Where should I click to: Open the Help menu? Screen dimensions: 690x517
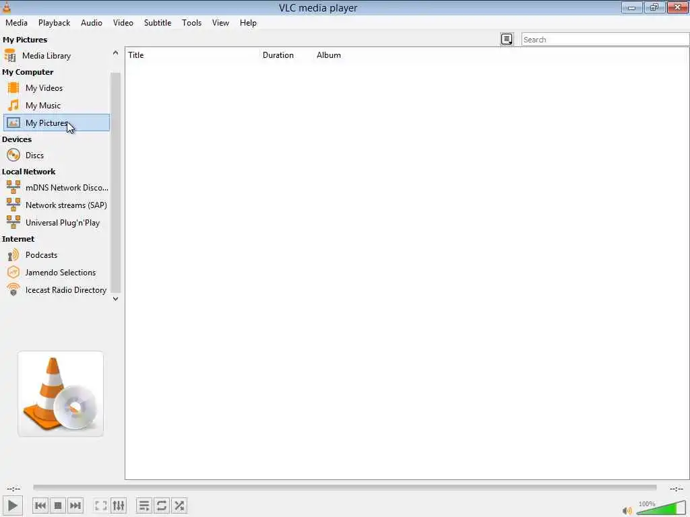pos(248,23)
